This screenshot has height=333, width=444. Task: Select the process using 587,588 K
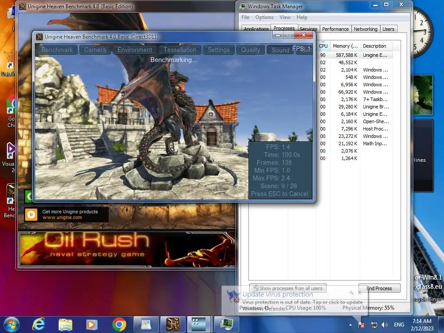tap(354, 55)
